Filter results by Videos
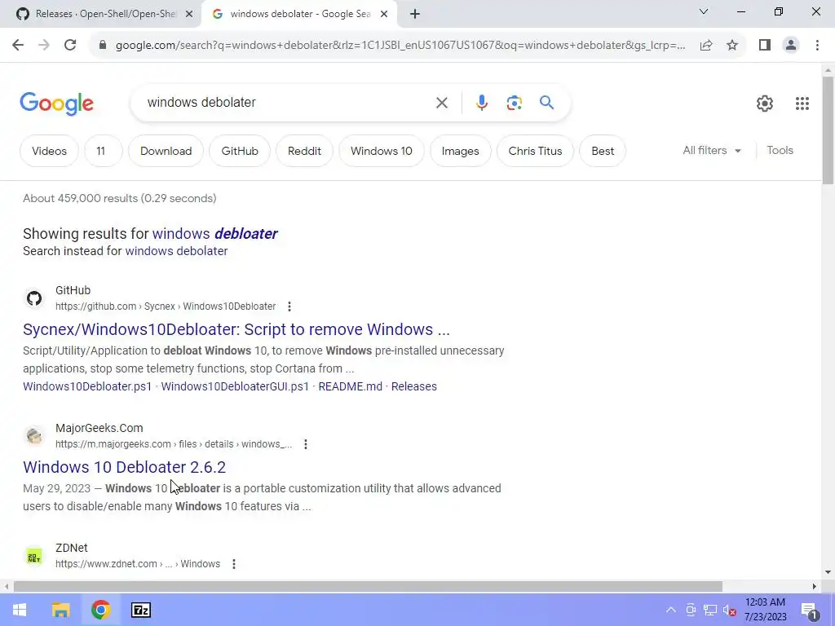 [x=49, y=151]
